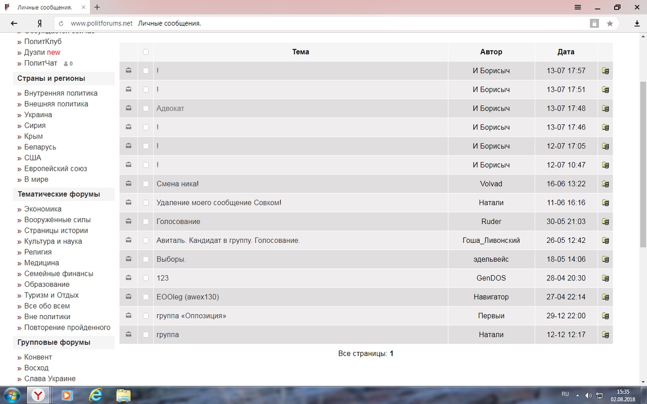Click envelope icon of 'Адвокат' message row

(x=128, y=109)
